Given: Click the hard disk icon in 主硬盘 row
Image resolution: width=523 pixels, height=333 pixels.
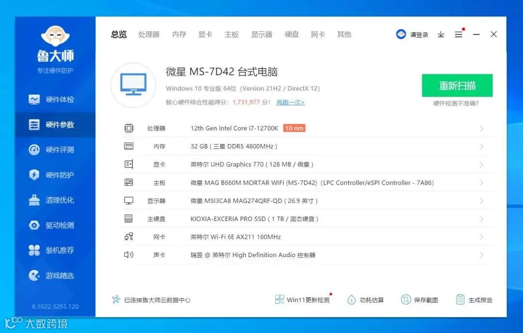Looking at the screenshot, I should 128,219.
